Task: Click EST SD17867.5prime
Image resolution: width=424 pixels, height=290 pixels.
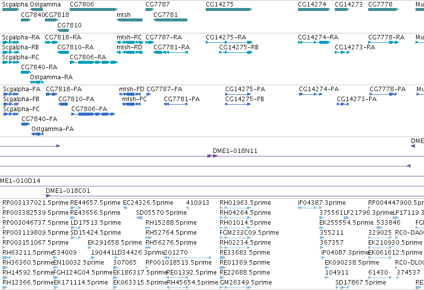Action: coord(361,283)
